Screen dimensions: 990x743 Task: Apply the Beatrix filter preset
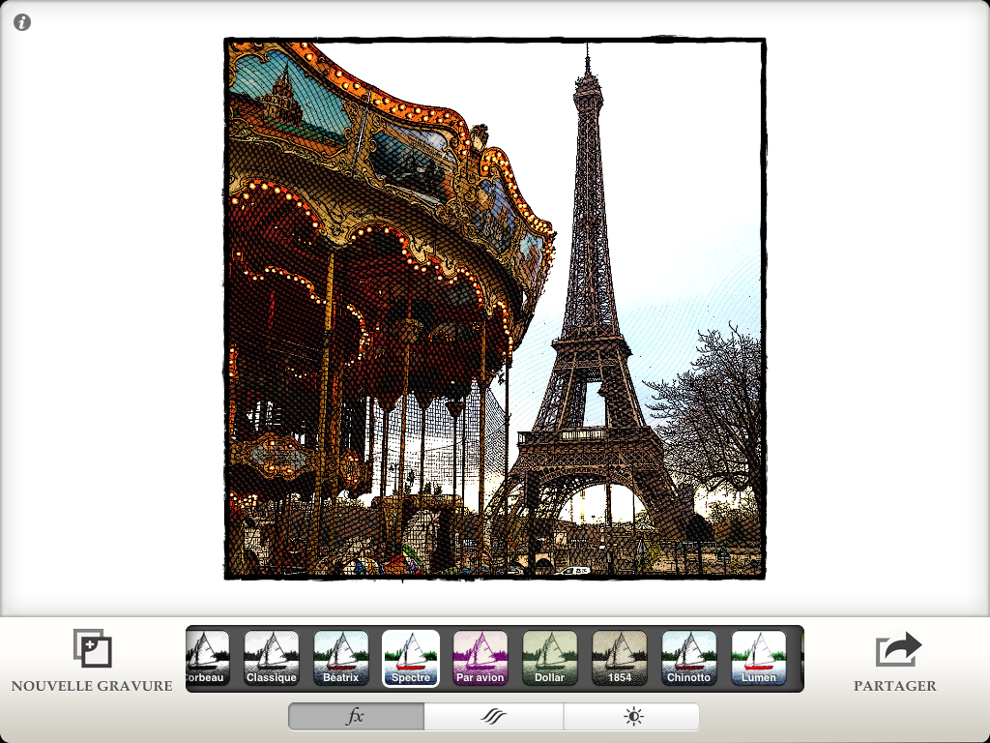(341, 658)
